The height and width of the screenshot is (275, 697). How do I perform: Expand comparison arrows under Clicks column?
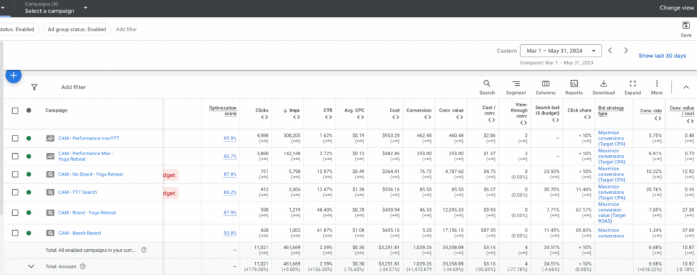[x=264, y=117]
